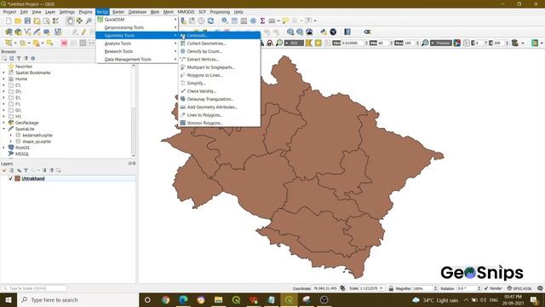Image resolution: width=545 pixels, height=307 pixels.
Task: Choose Voronoi Polygons menu entry
Action: (x=220, y=123)
